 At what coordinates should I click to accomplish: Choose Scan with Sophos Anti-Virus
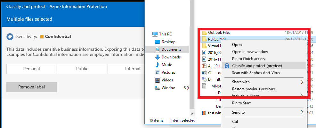coord(256,73)
